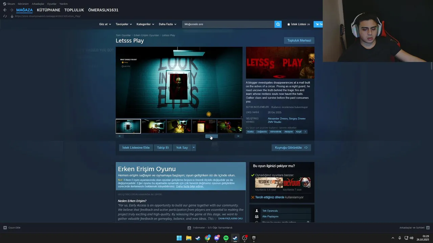Open the Yardım menu
433x243 pixels.
tap(64, 4)
